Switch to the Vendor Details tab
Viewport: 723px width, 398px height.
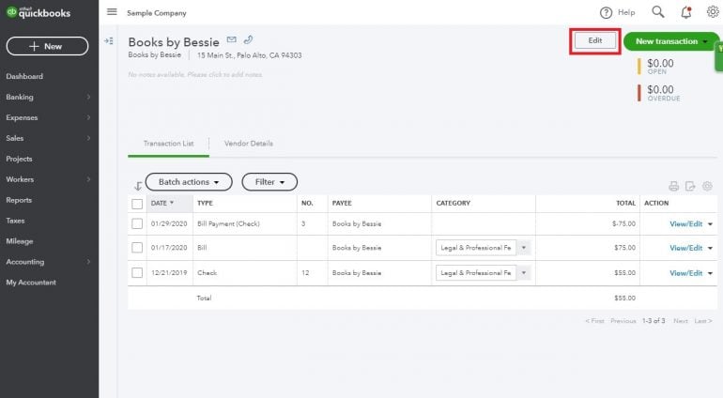248,144
